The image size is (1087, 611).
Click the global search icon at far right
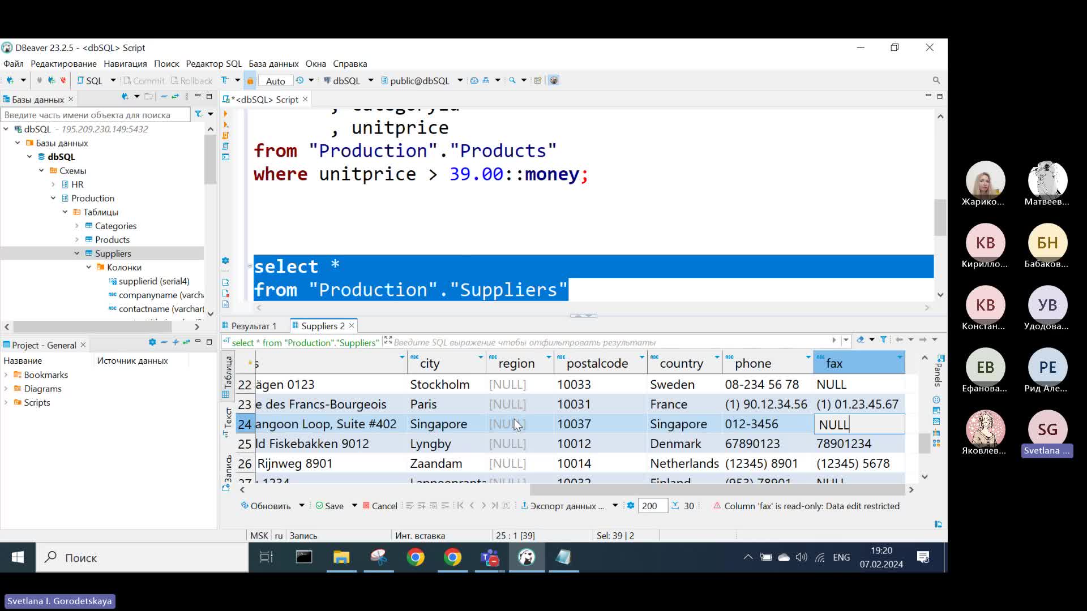click(x=936, y=80)
